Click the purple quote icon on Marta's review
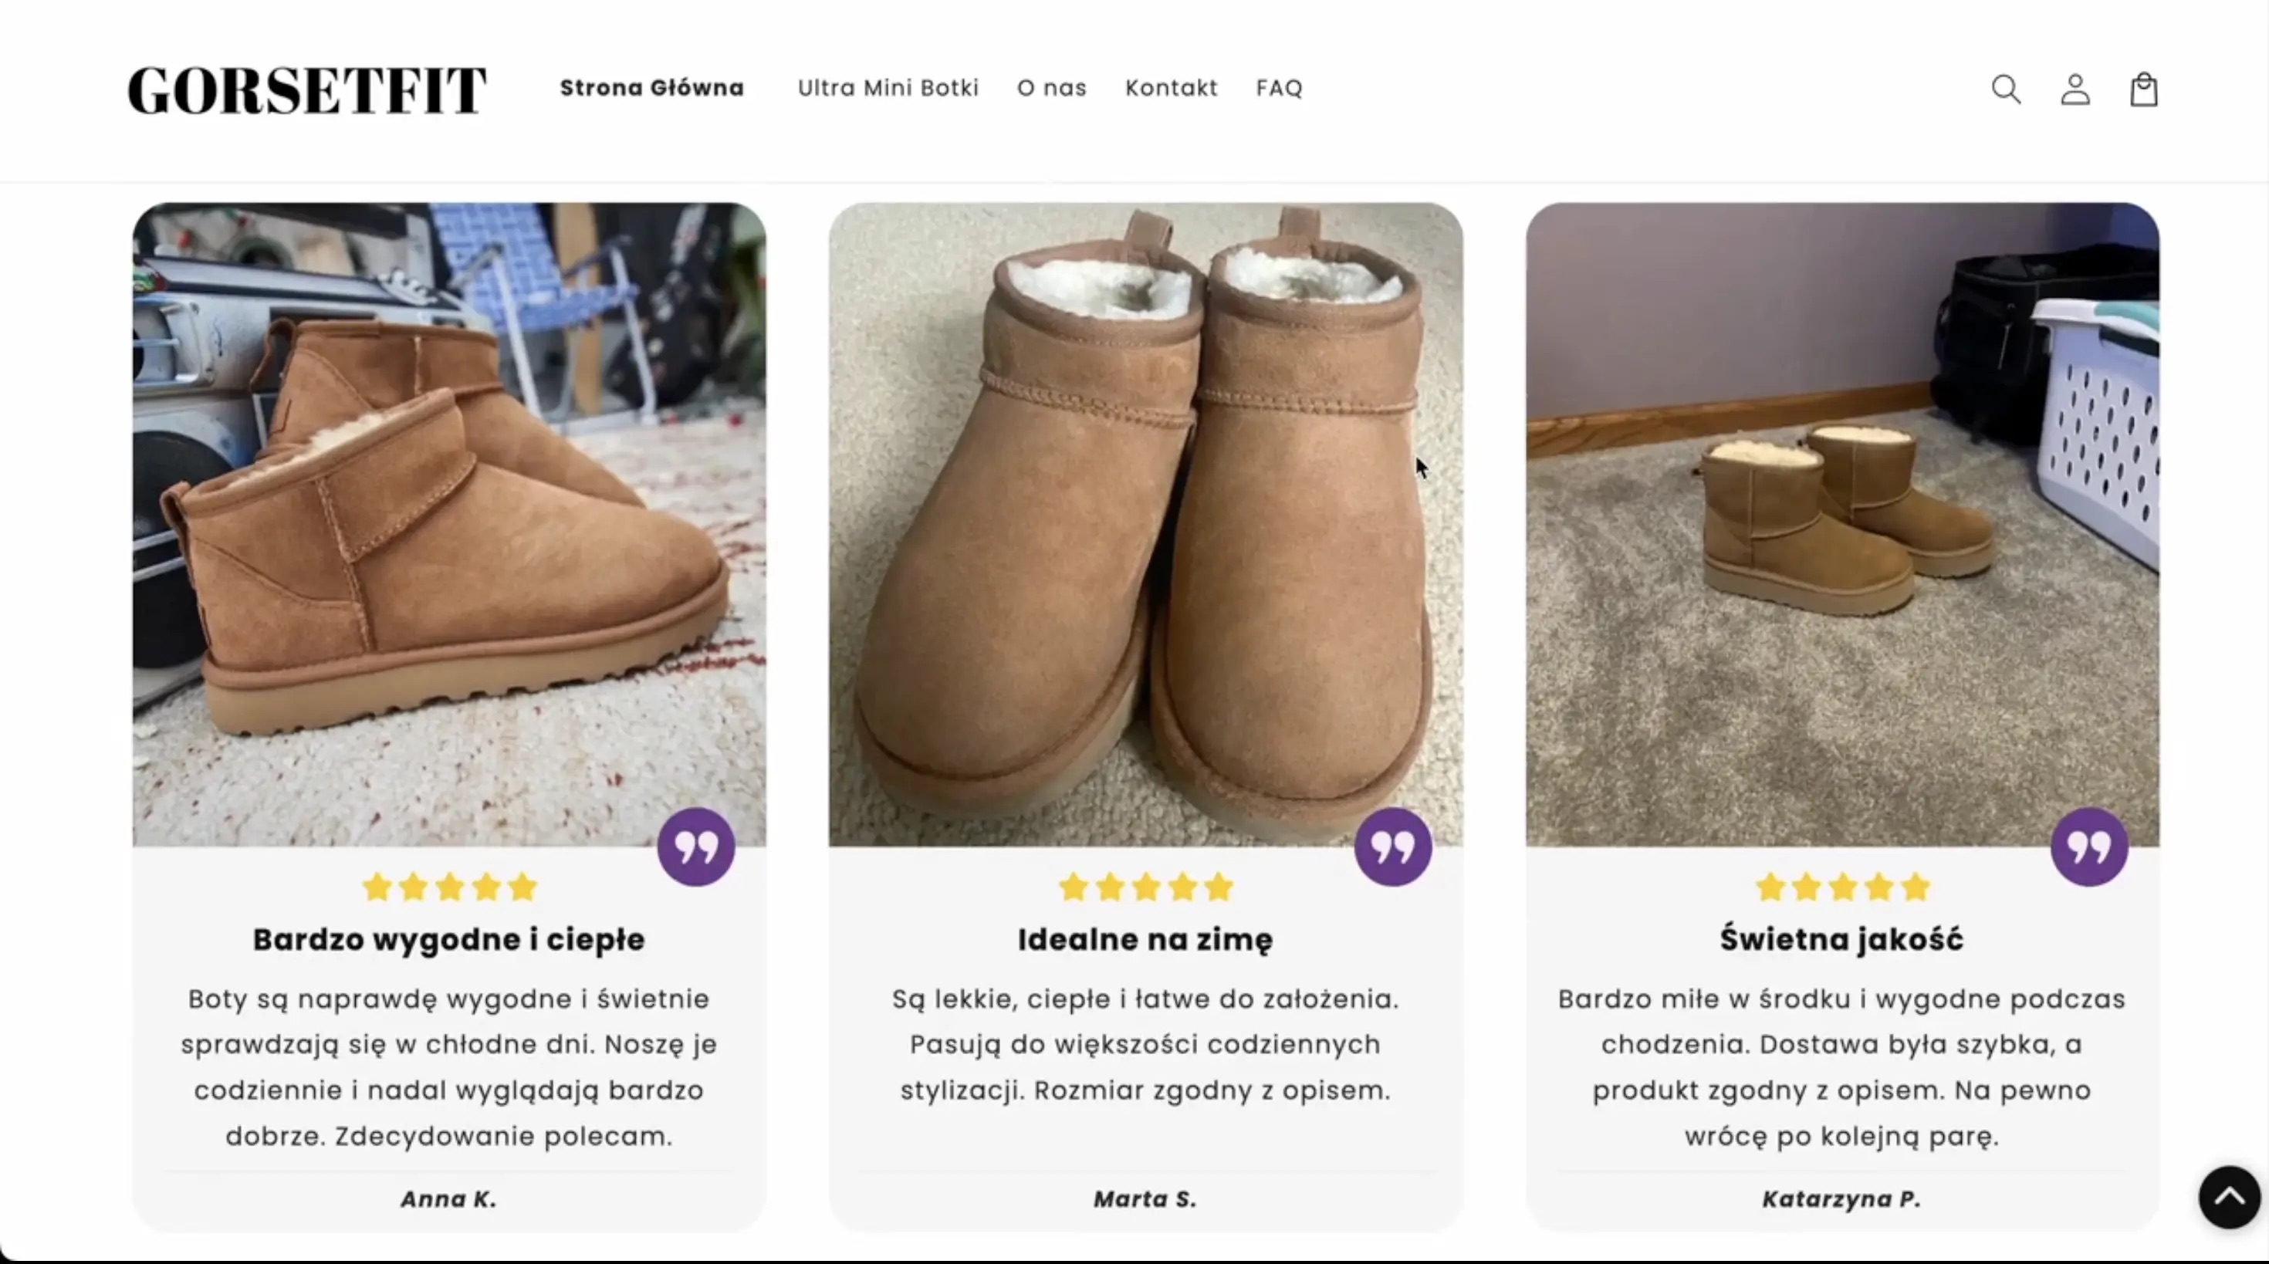2269x1264 pixels. [x=1392, y=847]
